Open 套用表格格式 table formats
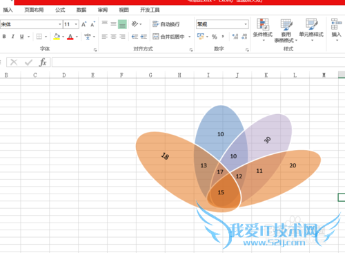 [x=286, y=30]
